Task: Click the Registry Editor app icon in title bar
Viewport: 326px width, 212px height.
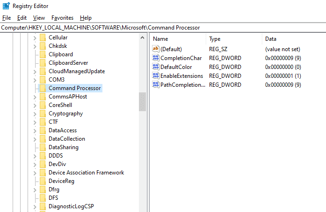Action: tap(6, 6)
